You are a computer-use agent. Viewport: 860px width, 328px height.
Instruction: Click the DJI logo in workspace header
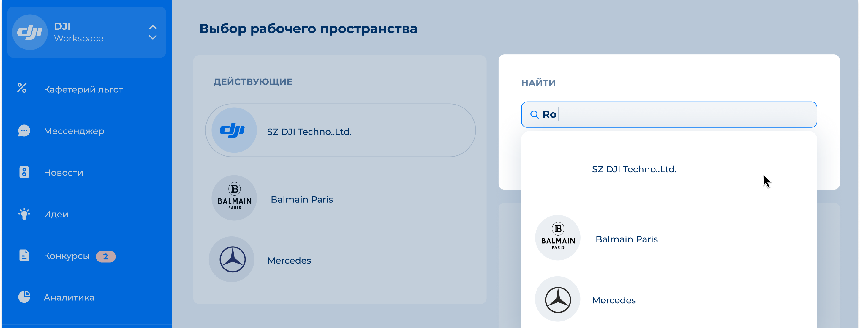click(x=30, y=32)
